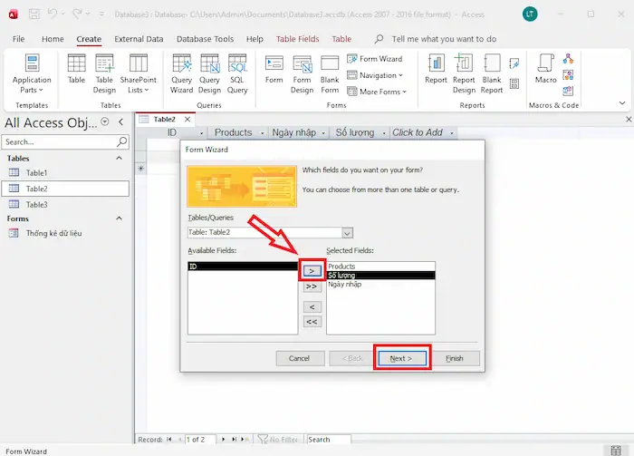This screenshot has height=456, width=634.
Task: Move all fields with the >> button
Action: tap(312, 286)
